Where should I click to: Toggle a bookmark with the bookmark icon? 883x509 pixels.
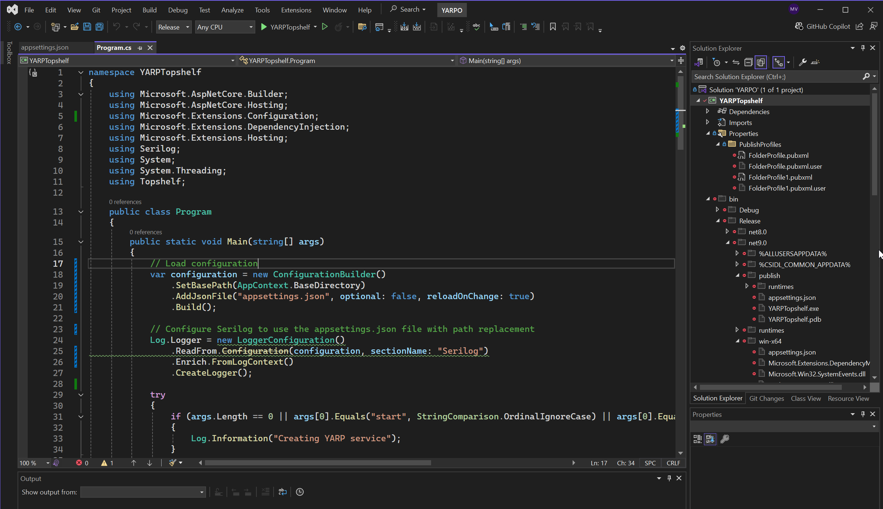pos(553,27)
